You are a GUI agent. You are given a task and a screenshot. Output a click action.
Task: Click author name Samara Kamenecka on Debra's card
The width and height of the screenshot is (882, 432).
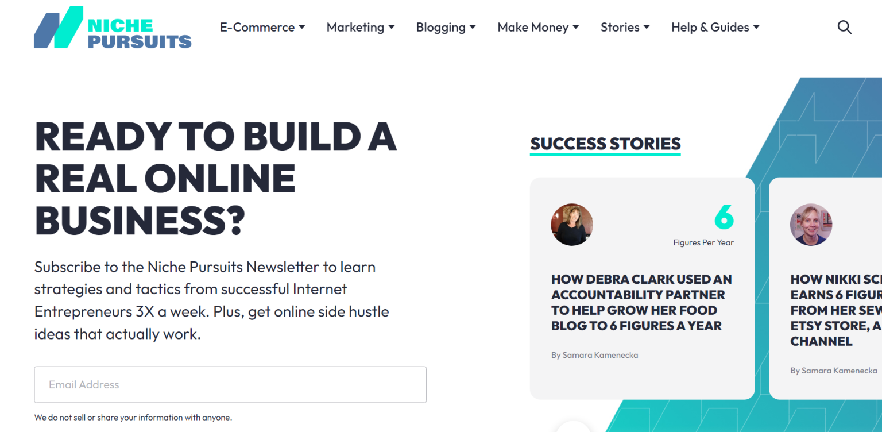pyautogui.click(x=594, y=355)
